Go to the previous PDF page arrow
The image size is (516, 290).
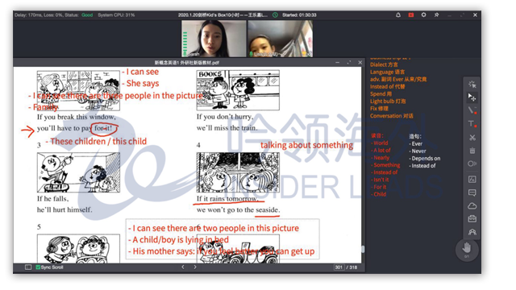pos(183,267)
